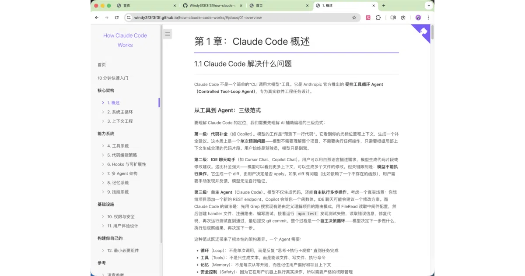525x276 pixels.
Task: Expand chevron beside 2. 系统主循环
Action: pos(103,112)
